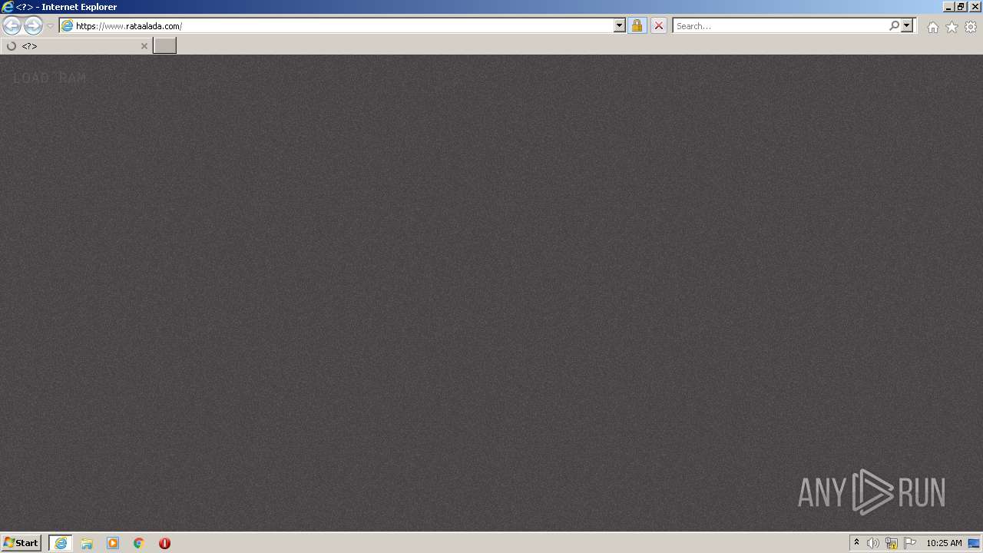This screenshot has width=983, height=553.
Task: Open the Windows Start menu
Action: 21,542
